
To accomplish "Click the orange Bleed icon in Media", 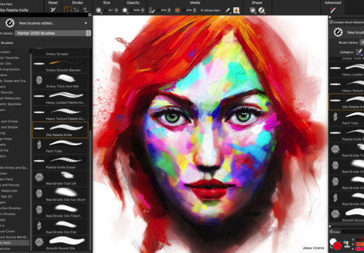I will [177, 10].
